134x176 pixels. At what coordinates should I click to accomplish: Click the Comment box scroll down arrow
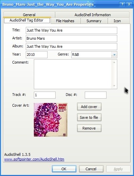pyautogui.click(x=114, y=86)
